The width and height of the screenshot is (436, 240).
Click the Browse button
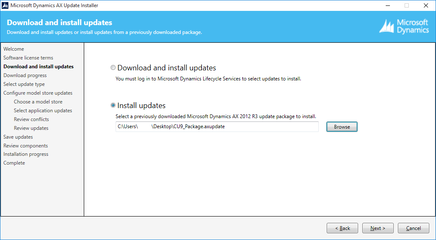[342, 127]
